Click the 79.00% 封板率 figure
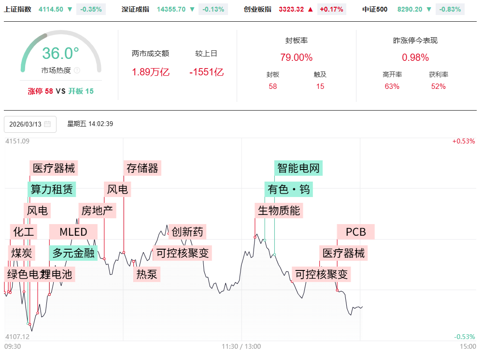This screenshot has width=483, height=355. point(296,57)
